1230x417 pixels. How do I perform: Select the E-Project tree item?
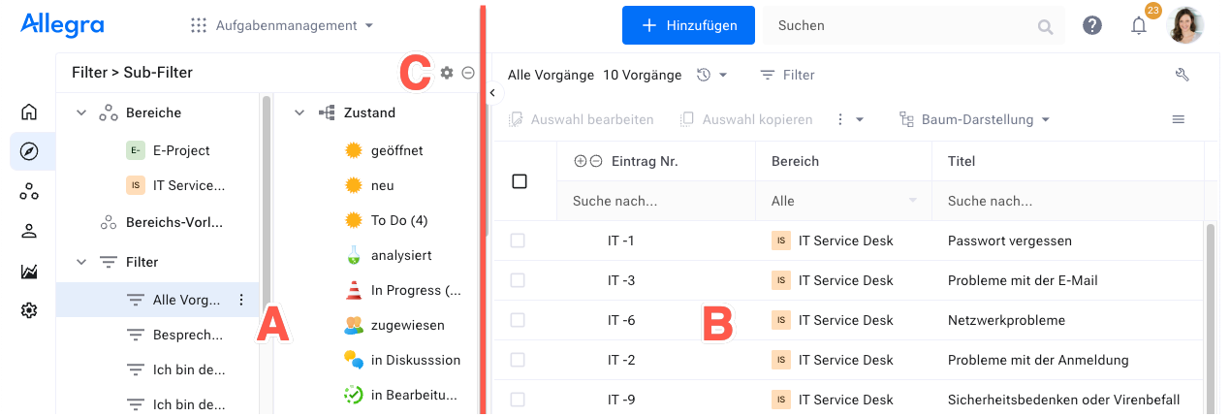click(x=181, y=150)
